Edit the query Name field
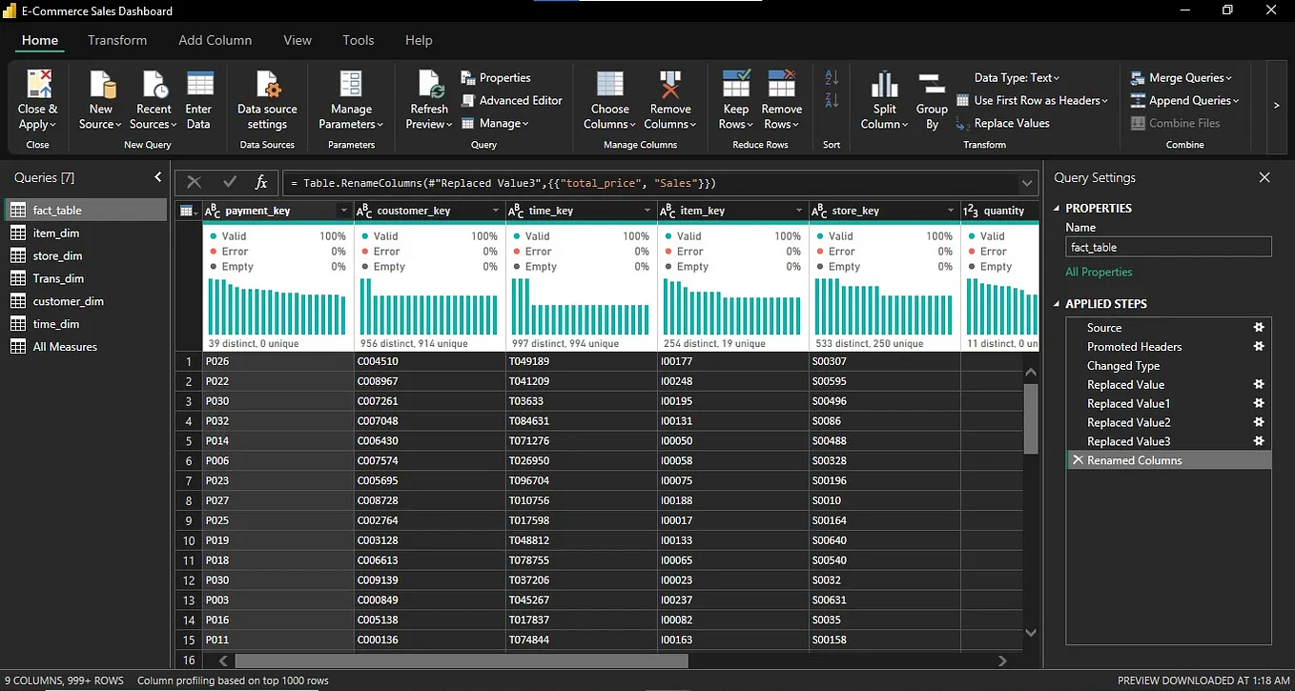The image size is (1295, 691). click(1168, 246)
